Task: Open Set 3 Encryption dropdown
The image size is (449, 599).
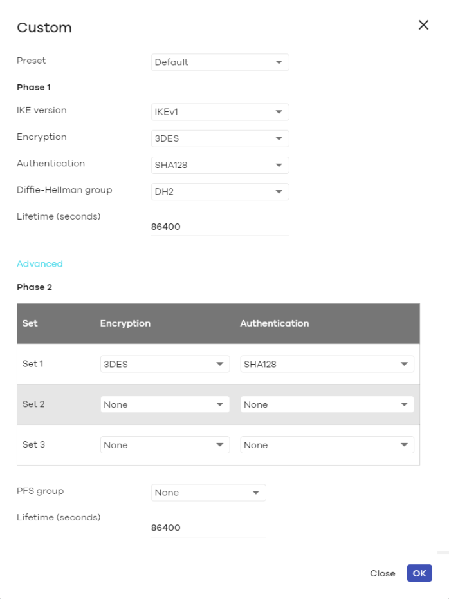Action: (165, 445)
